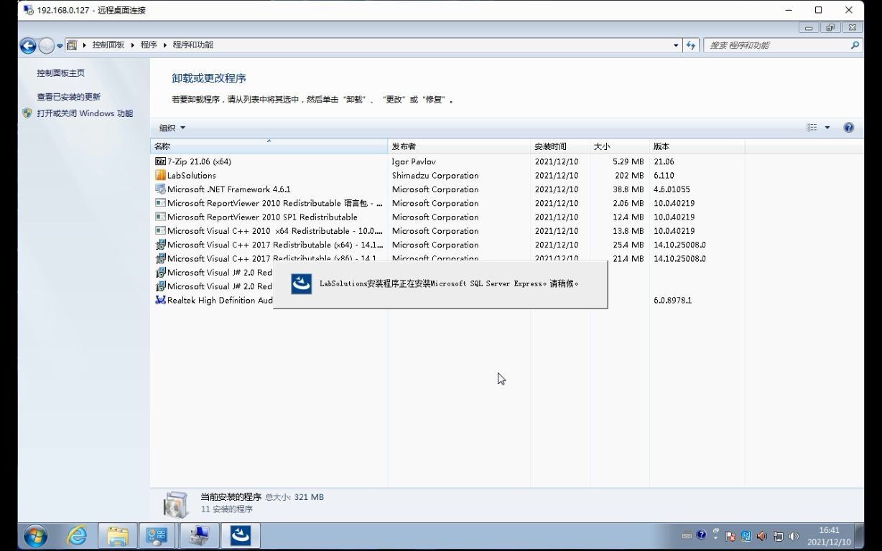Click the refresh icon beside the address bar

point(690,44)
